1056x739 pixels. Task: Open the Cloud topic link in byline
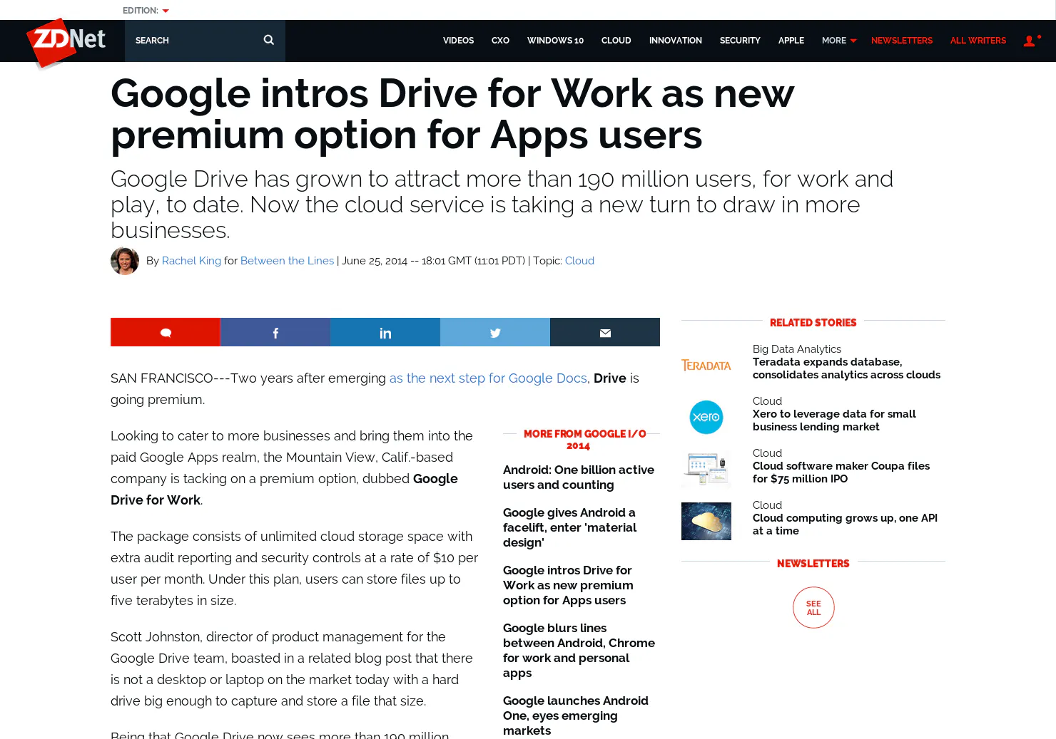click(579, 261)
